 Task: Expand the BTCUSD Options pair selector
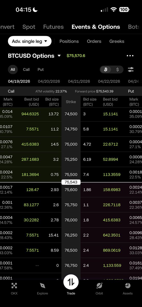(x=34, y=56)
